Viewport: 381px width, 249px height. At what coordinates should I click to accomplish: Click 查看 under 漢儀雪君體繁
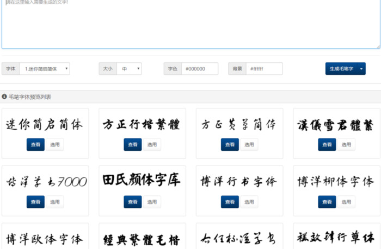327,145
